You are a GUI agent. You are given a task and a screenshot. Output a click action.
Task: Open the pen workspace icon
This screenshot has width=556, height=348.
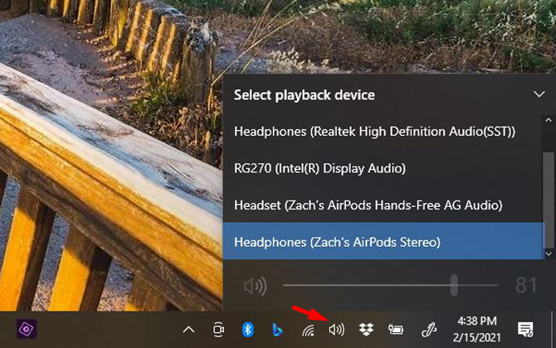pos(429,330)
